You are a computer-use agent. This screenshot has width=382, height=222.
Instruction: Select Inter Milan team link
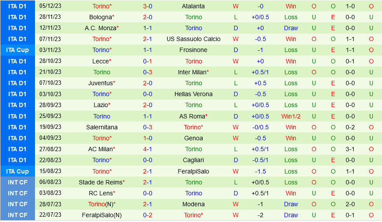(x=192, y=72)
